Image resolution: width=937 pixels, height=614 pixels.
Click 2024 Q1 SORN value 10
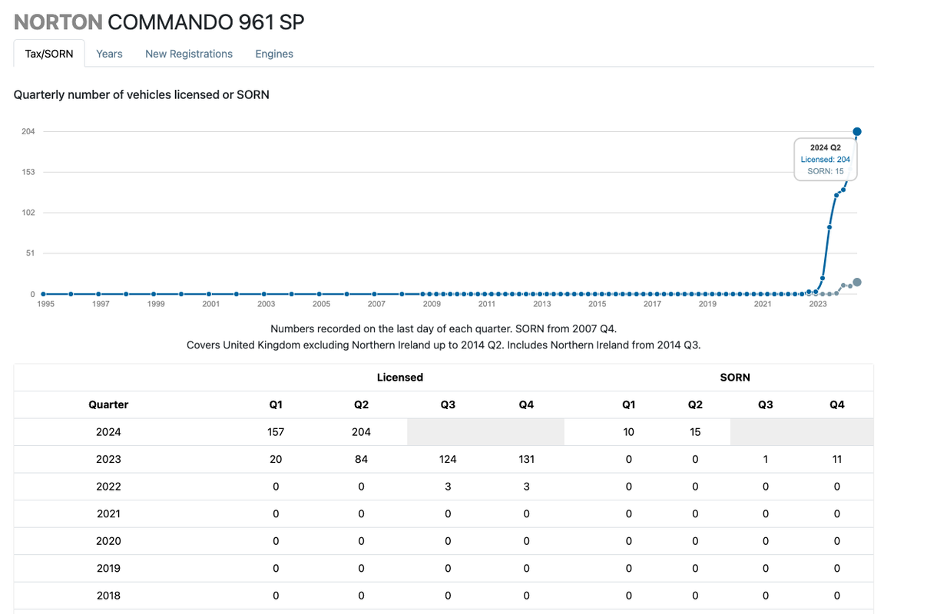(x=629, y=432)
